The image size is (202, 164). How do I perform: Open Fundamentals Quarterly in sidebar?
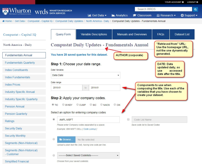point(24,63)
